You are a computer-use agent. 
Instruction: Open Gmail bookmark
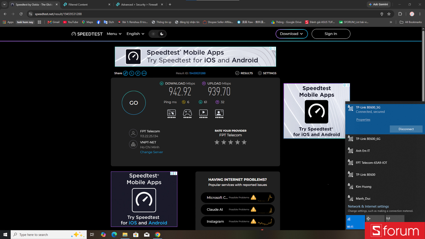tap(53, 22)
